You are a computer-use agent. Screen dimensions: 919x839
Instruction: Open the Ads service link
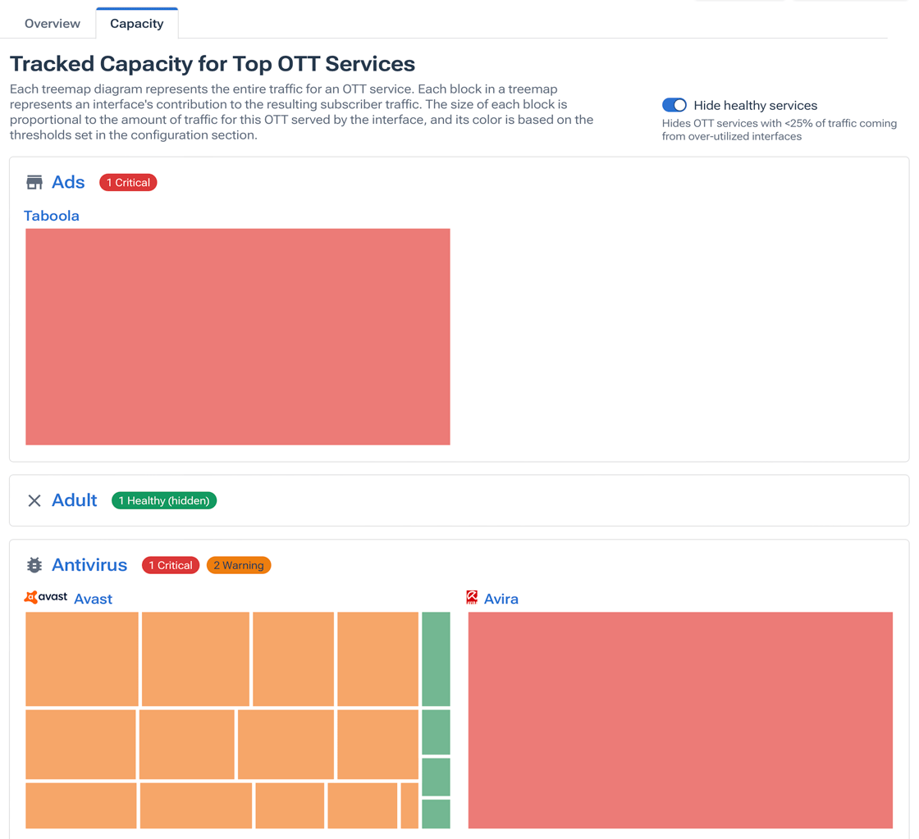pyautogui.click(x=69, y=181)
